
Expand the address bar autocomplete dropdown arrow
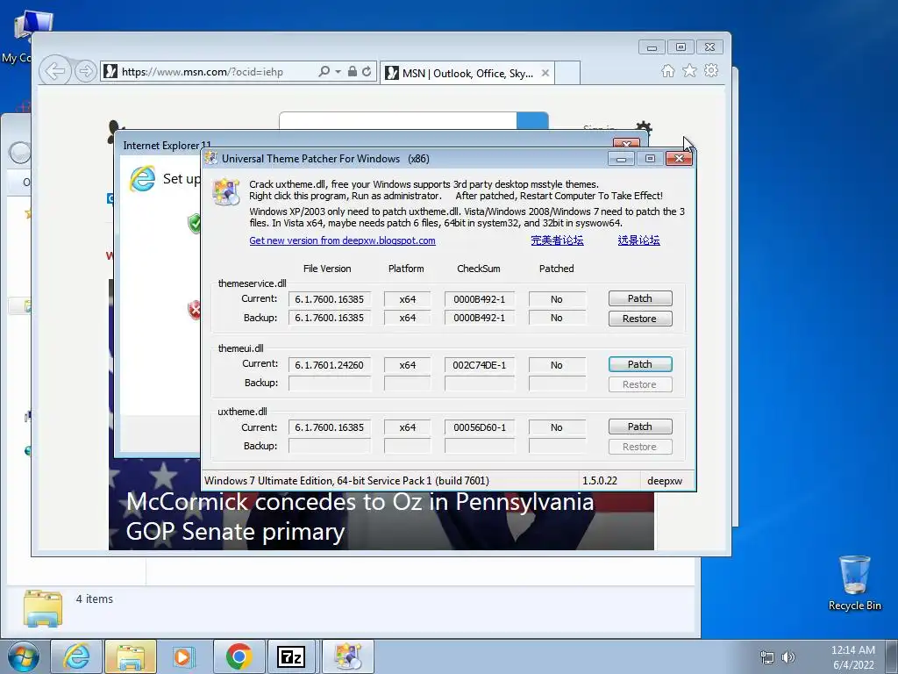(338, 72)
